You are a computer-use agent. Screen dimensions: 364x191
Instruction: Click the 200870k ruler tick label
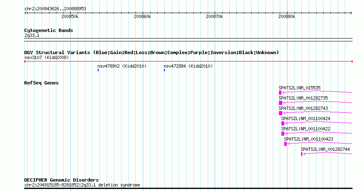coord(214,16)
